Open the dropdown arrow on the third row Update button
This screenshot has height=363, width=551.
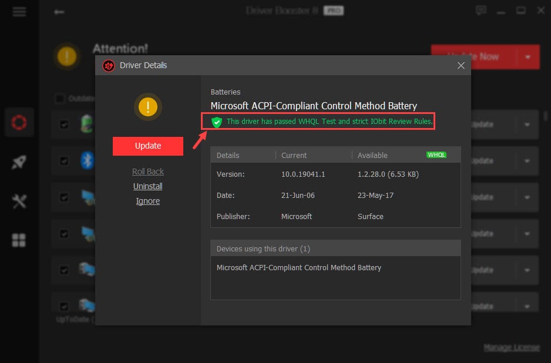pos(527,197)
